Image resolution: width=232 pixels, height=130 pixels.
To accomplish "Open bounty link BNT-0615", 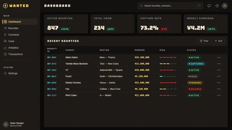I will pyautogui.click(x=52, y=77).
